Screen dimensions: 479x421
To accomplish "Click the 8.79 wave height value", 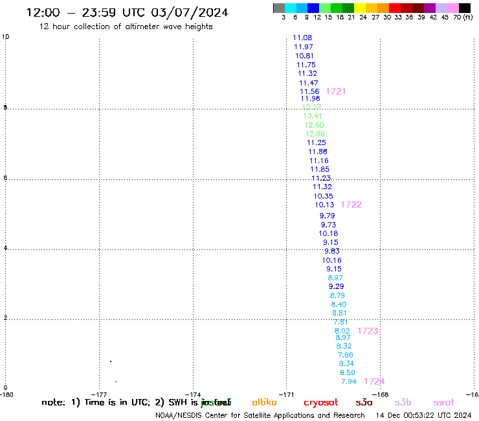I will point(337,295).
